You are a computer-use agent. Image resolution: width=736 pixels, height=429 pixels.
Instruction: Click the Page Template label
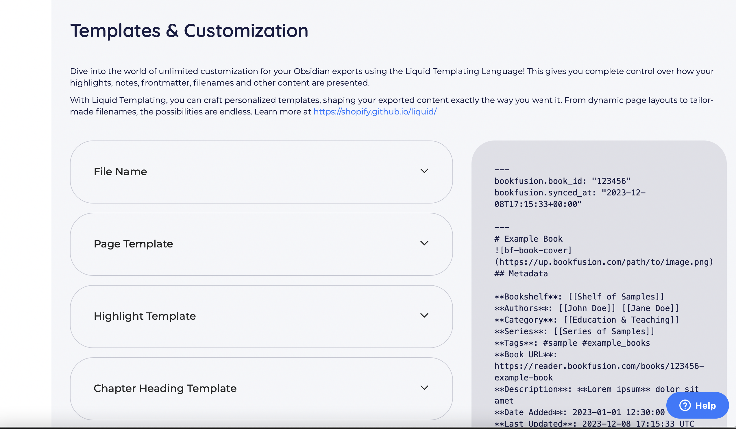(x=133, y=244)
